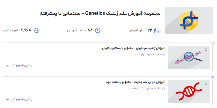Start learning the genetics fundamentals course
This screenshot has width=217, height=108.
pyautogui.click(x=21, y=99)
